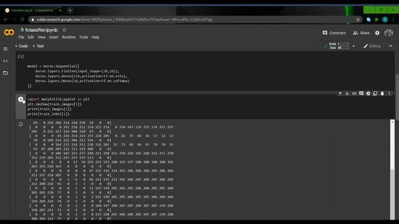Move cell up
Viewport: 399px width, 224px height.
tap(340, 93)
